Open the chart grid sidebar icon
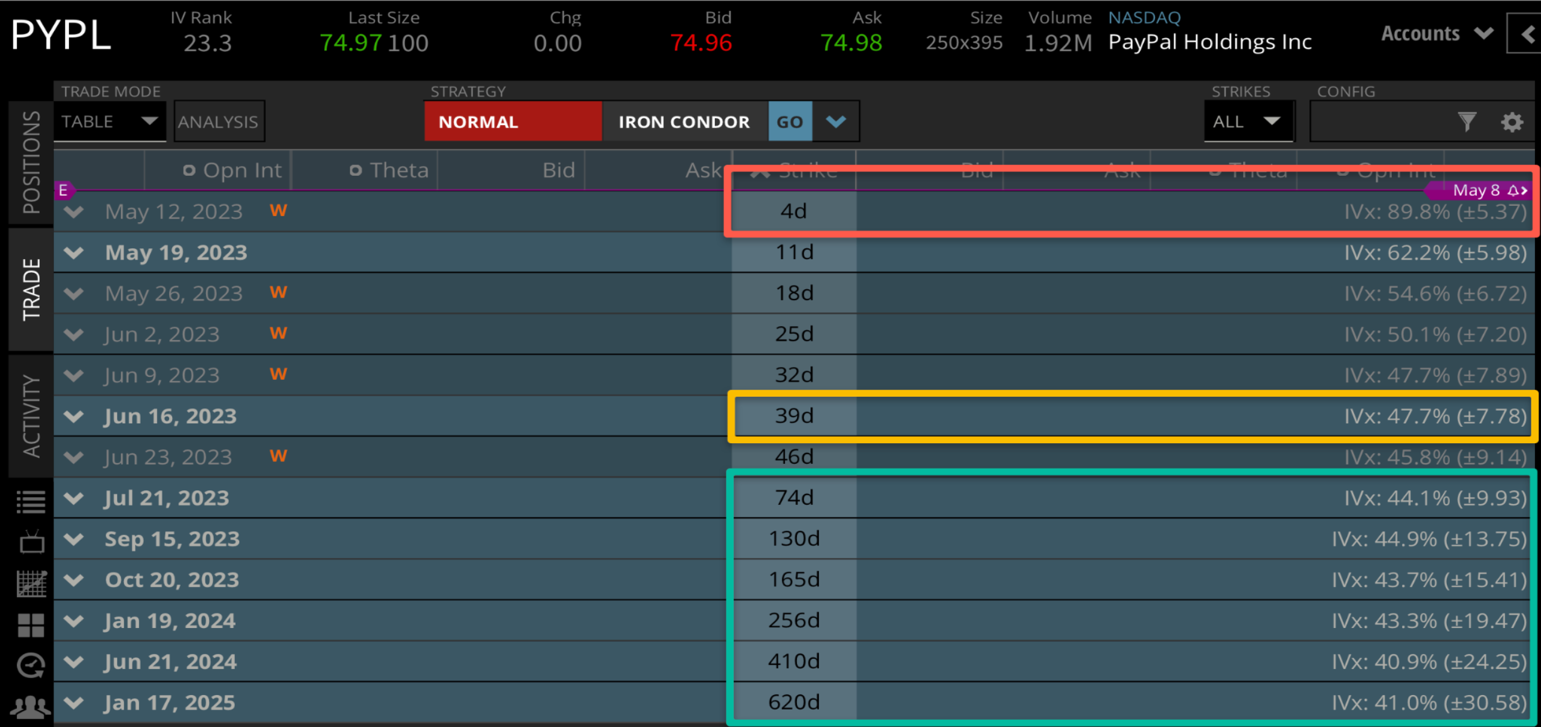The width and height of the screenshot is (1541, 727). click(31, 583)
